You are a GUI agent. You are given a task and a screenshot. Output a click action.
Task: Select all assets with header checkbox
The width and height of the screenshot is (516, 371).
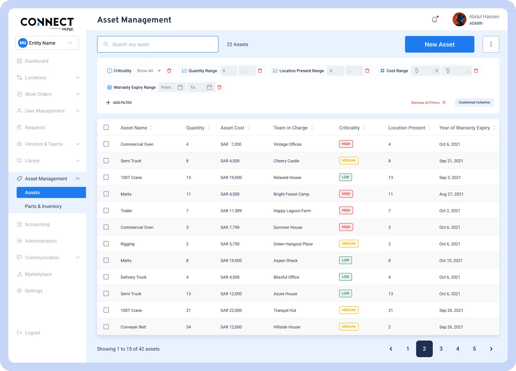pyautogui.click(x=106, y=127)
